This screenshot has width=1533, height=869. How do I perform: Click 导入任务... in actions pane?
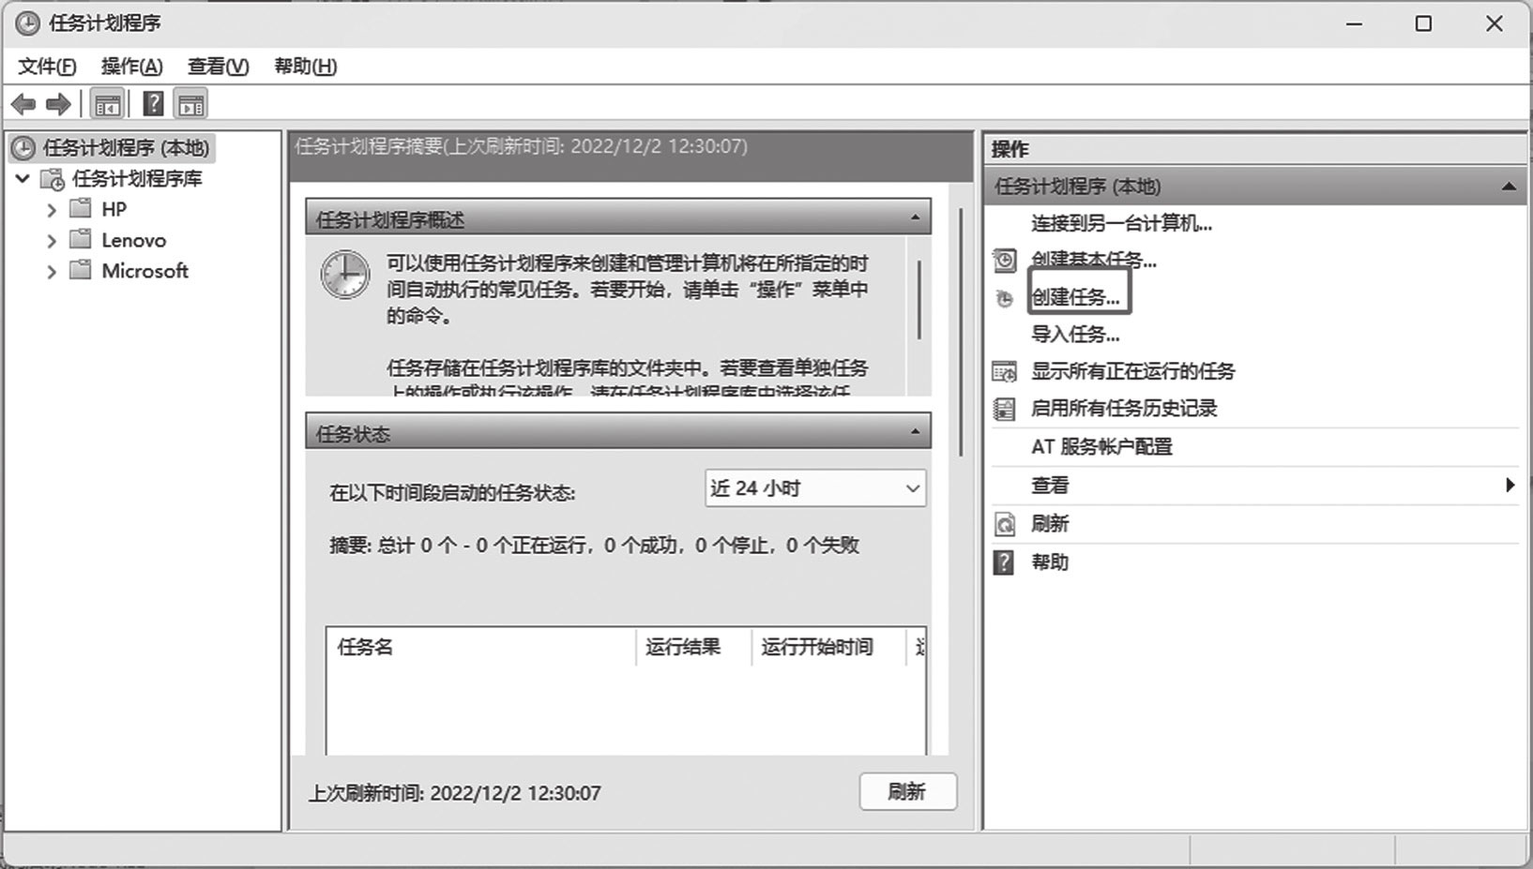click(1075, 334)
